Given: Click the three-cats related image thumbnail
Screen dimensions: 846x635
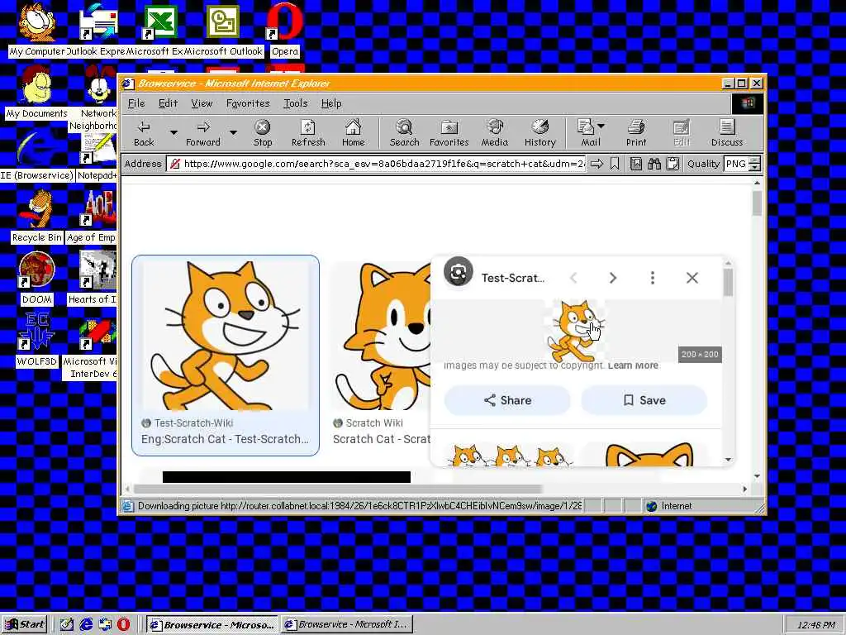Looking at the screenshot, I should point(508,455).
